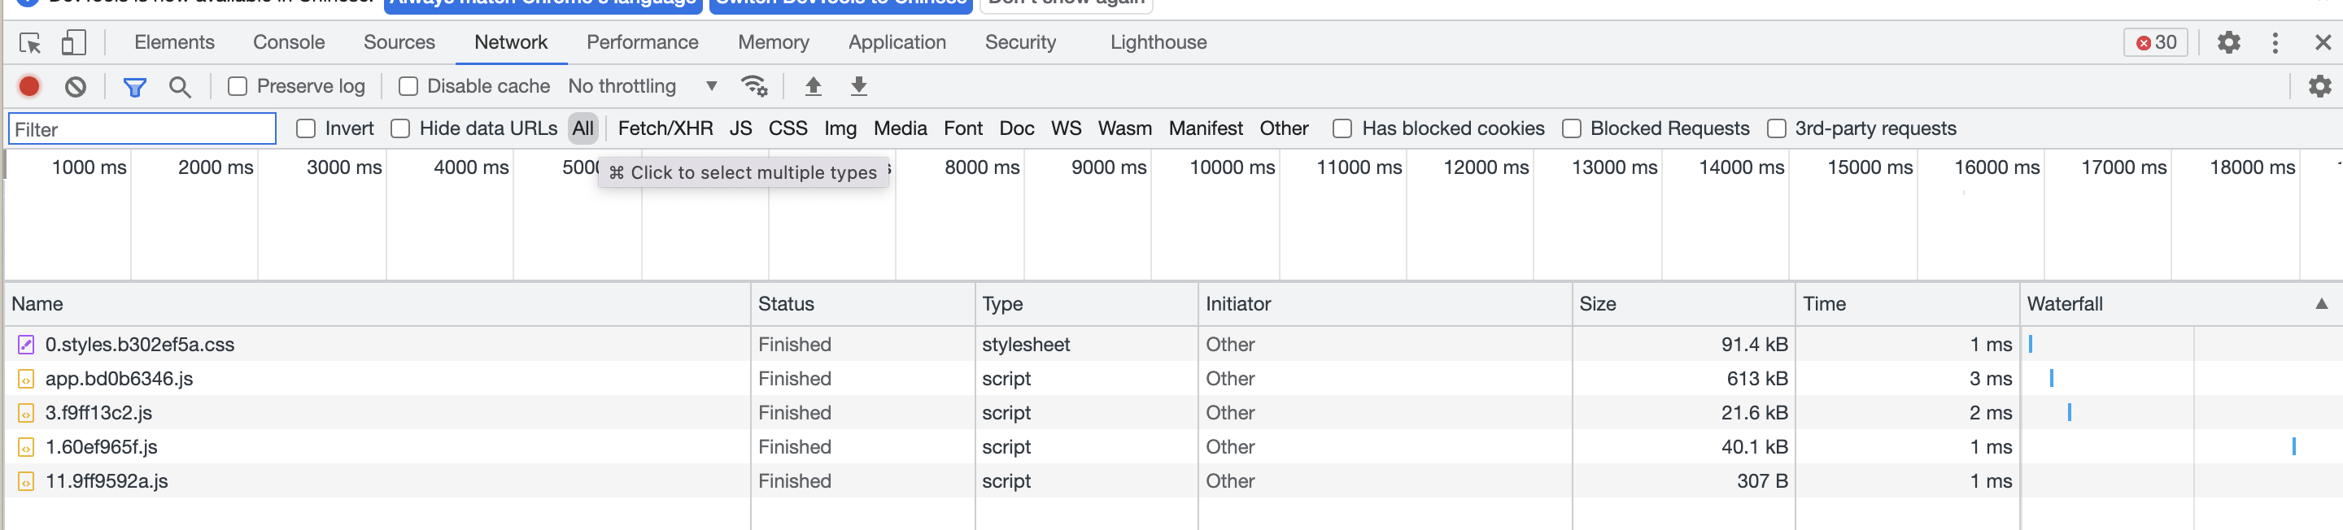The height and width of the screenshot is (530, 2343).
Task: Open network panel settings gear
Action: point(2319,86)
